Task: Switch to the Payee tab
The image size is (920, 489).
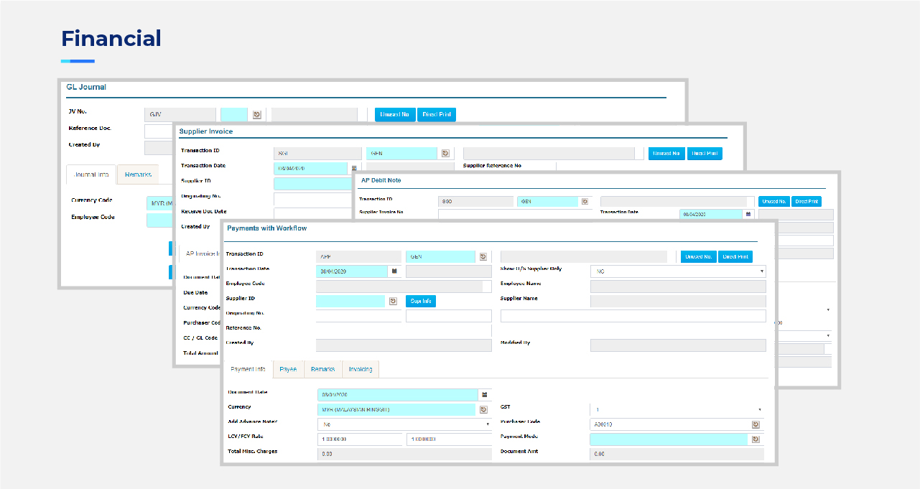Action: (x=288, y=369)
